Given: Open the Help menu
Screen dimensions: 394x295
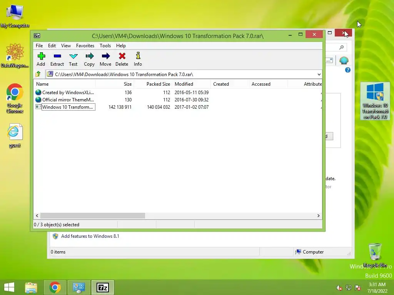Looking at the screenshot, I should [x=121, y=46].
